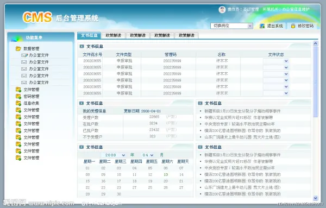Open the 2008 year dropdown in calendar
The width and height of the screenshot is (326, 208).
(x=115, y=155)
